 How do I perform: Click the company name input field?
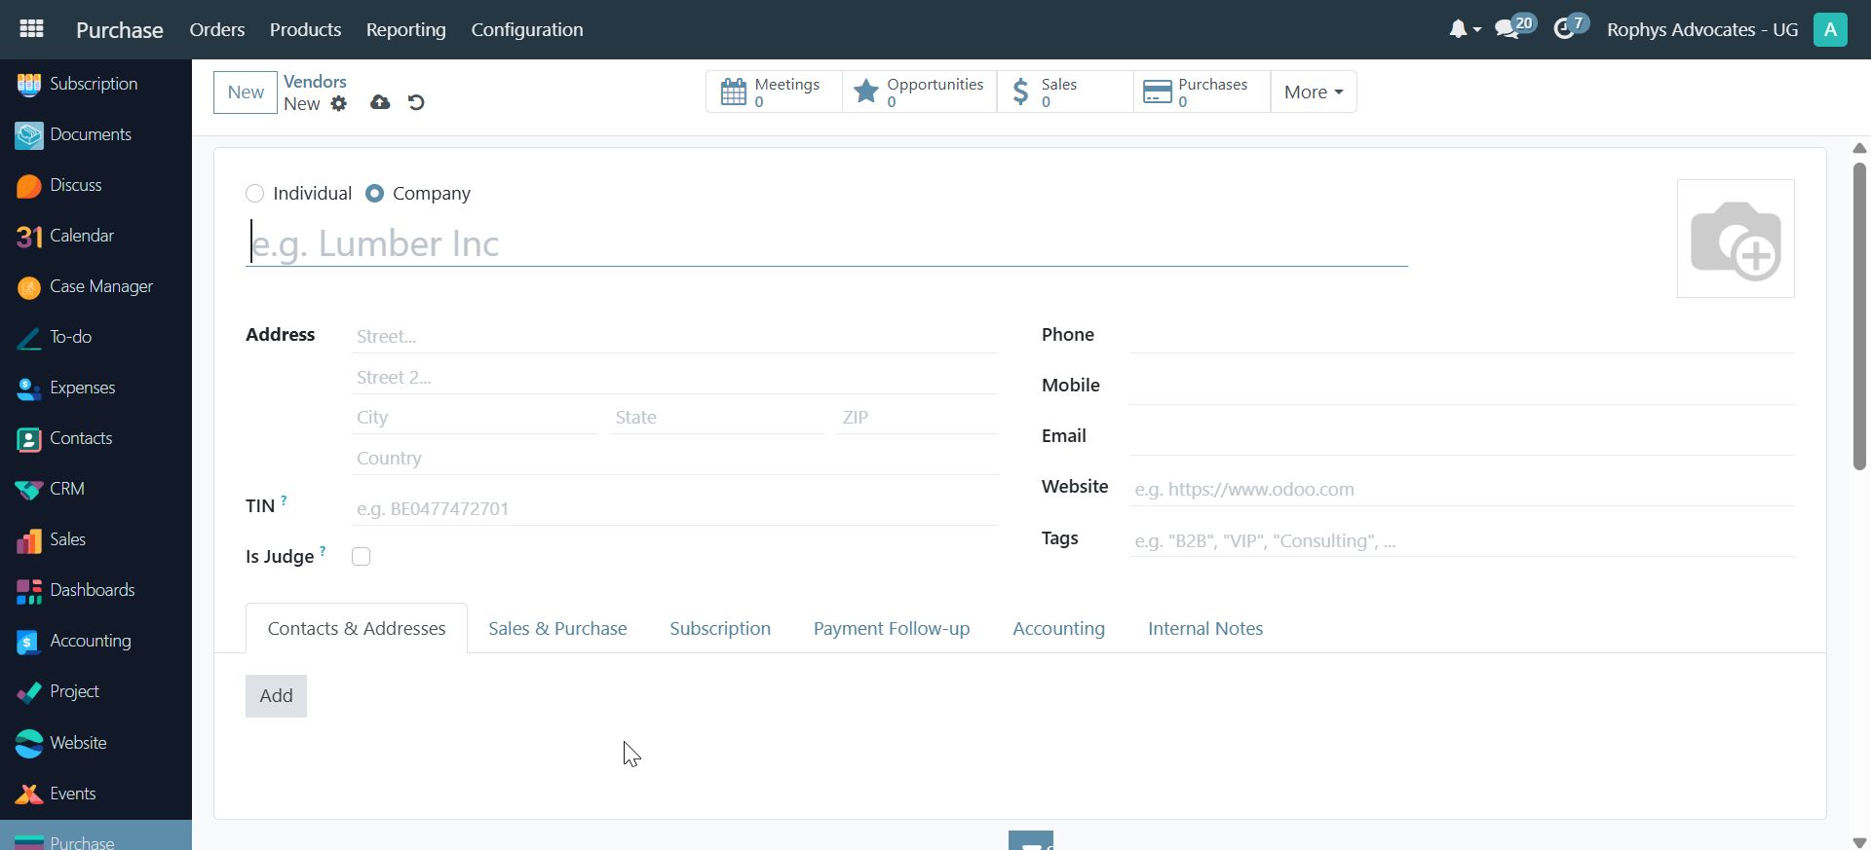point(826,243)
